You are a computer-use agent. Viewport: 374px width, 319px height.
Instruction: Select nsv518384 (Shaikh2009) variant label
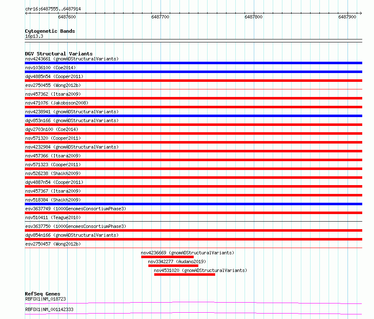pos(53,200)
